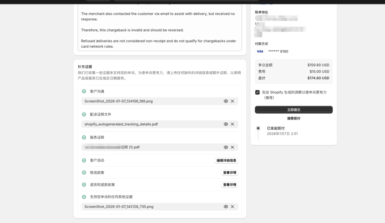This screenshot has height=223, width=385.
Task: Click 立即提交 to submit the dispute
Action: (x=294, y=110)
